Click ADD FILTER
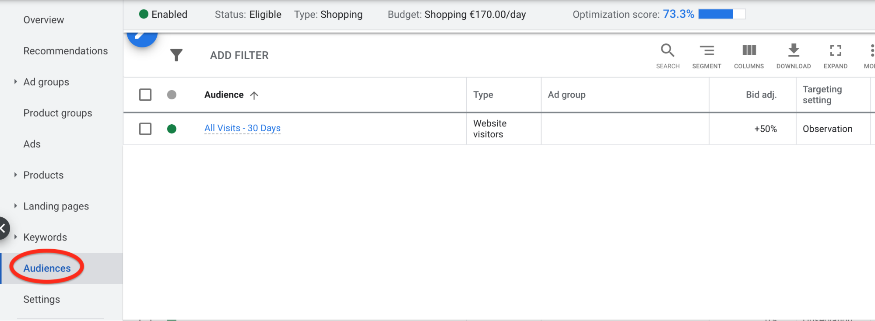 [239, 55]
